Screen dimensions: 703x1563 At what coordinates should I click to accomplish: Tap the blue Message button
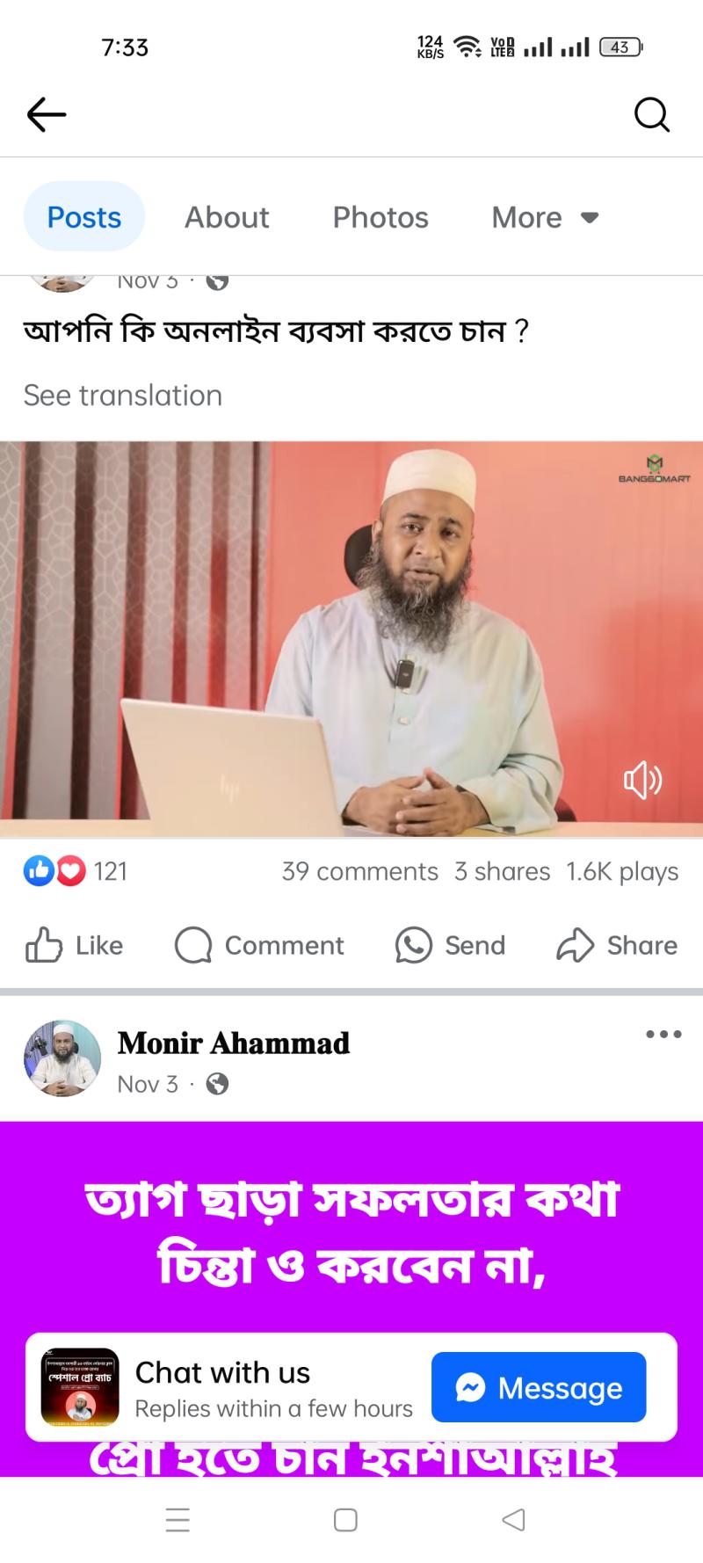(539, 1387)
